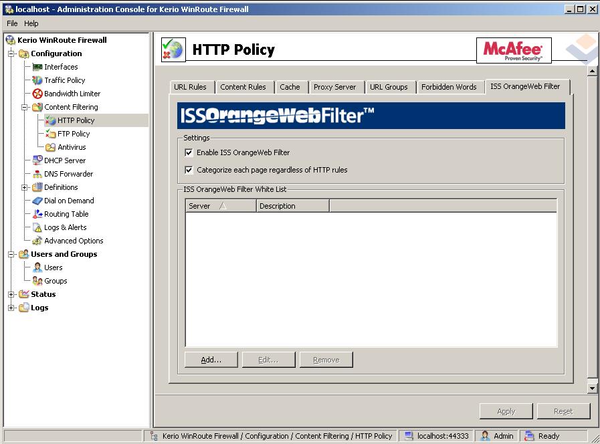Click status bar path Kerio WinRoute Firewall

click(201, 436)
